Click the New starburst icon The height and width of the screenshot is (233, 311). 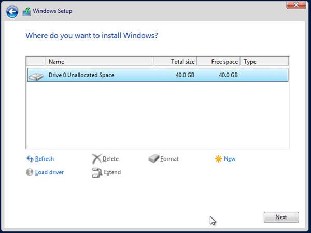[x=218, y=159]
